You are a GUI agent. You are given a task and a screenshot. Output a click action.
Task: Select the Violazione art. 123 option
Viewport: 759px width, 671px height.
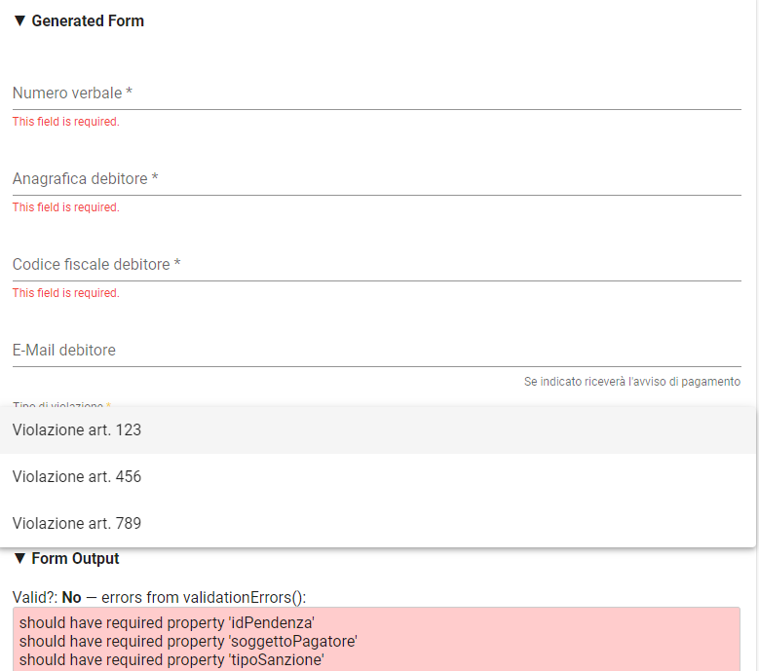(x=378, y=430)
